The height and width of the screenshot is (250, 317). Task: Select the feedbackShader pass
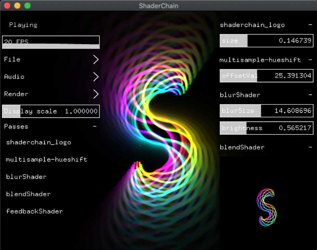34,211
